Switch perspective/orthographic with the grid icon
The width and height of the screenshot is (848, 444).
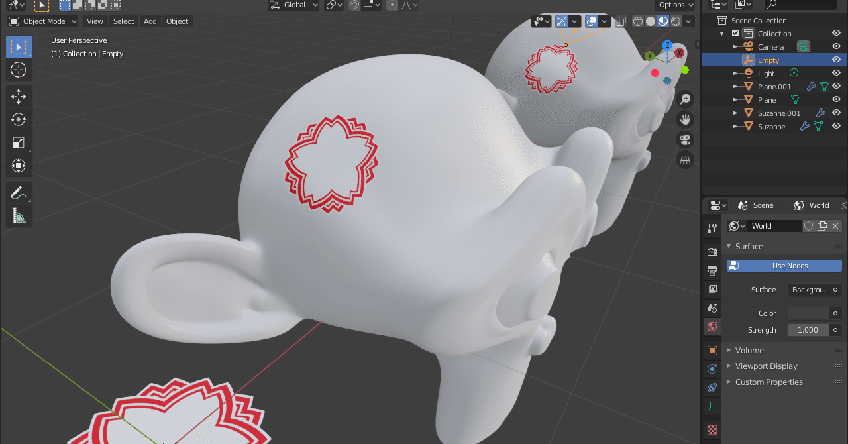[x=685, y=160]
